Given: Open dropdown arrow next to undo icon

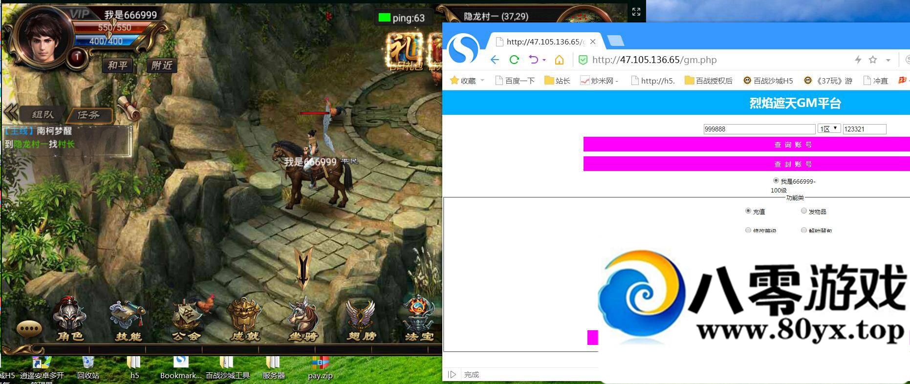Looking at the screenshot, I should (544, 60).
